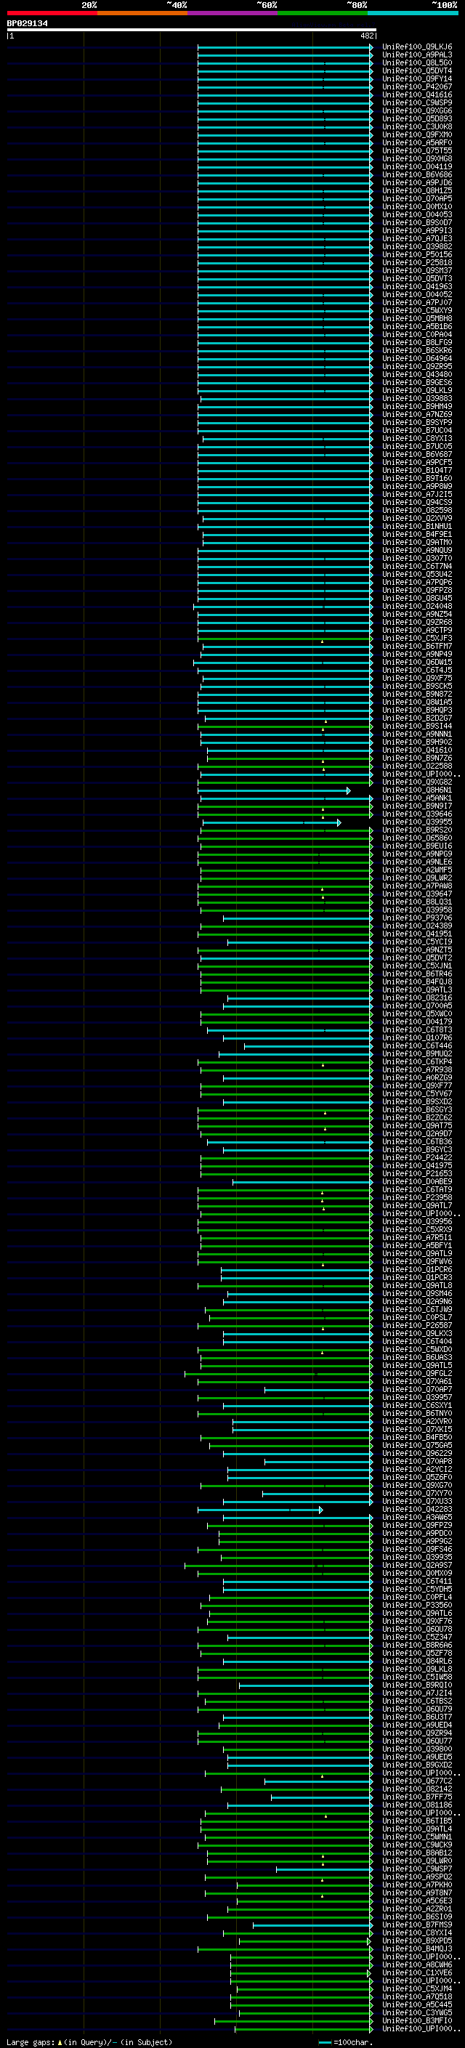Image resolution: width=465 pixels, height=2048 pixels.
Task: Select the UniRef100_A5ANK1 label
Action: click(x=416, y=798)
